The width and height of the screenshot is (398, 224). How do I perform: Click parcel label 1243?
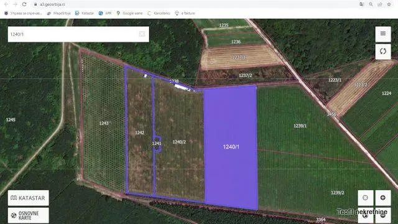(x=104, y=123)
